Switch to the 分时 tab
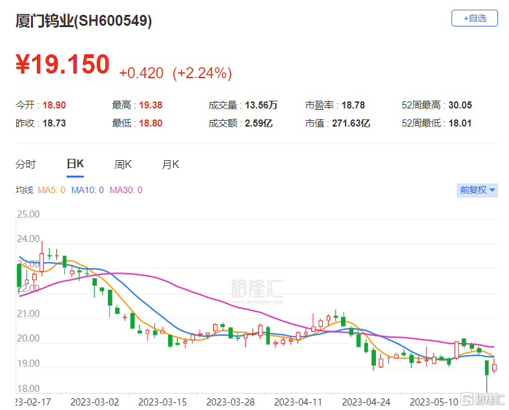The height and width of the screenshot is (410, 509). pos(26,164)
